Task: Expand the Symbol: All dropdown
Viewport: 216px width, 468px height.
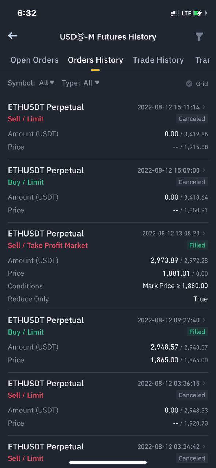Action: tap(31, 83)
